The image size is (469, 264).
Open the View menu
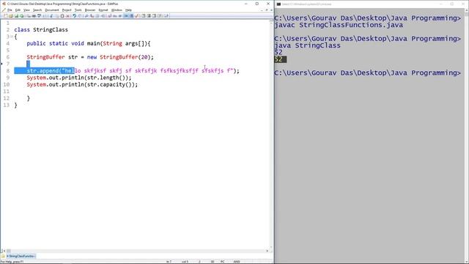point(26,10)
